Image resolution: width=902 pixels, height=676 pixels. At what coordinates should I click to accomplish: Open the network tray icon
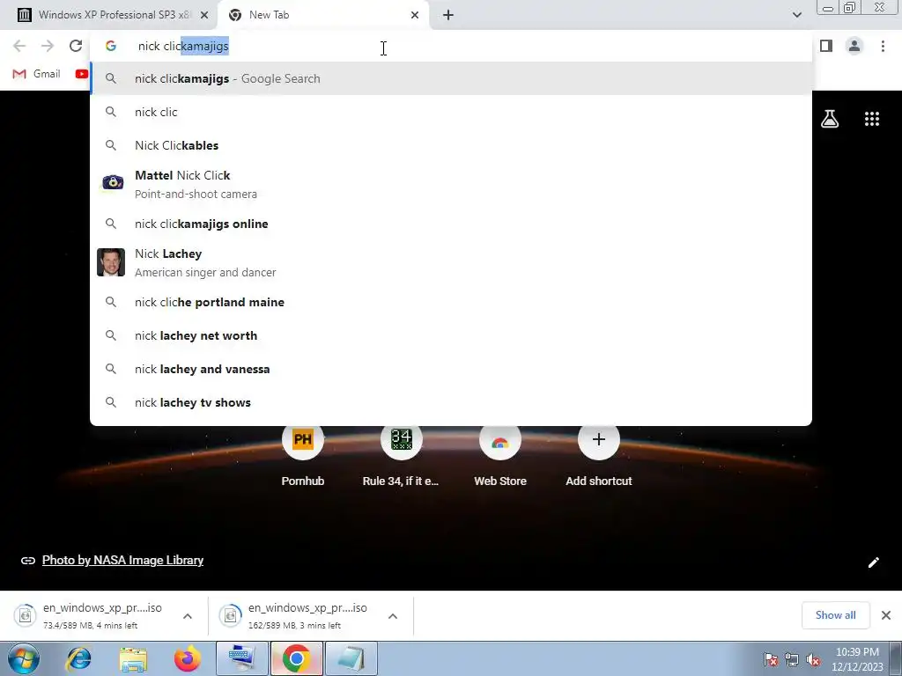click(792, 659)
